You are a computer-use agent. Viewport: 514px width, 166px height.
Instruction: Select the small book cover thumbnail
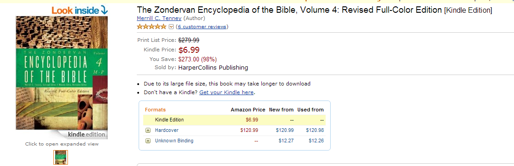[x=61, y=157]
